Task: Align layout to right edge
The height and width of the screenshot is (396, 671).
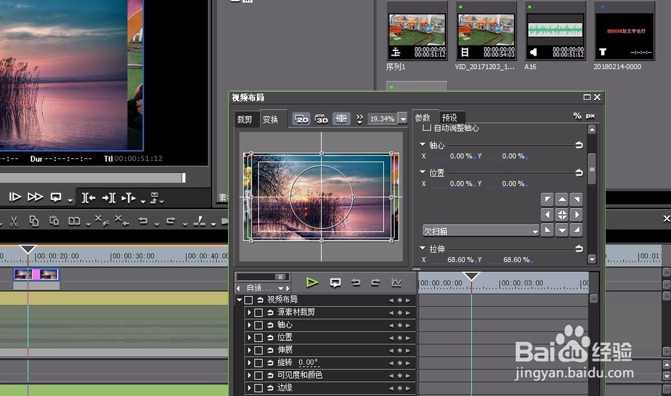Action: (x=576, y=215)
